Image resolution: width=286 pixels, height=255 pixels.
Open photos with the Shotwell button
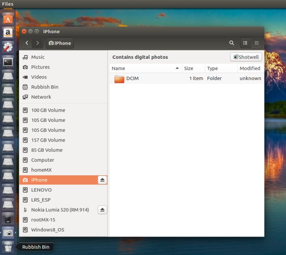tap(246, 57)
